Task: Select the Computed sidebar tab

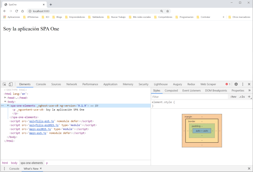Action: pos(171,91)
